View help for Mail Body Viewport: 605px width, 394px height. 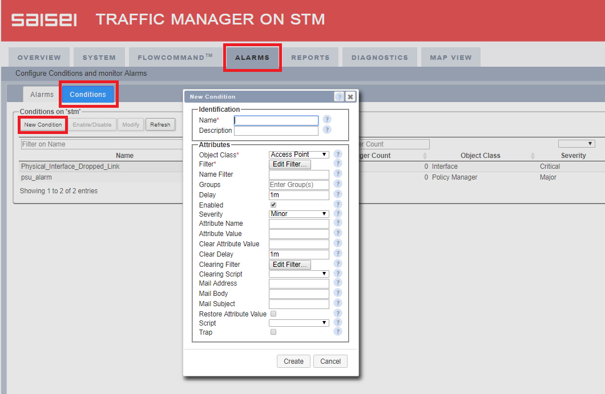tap(338, 293)
